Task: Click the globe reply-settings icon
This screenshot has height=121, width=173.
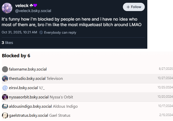Action: [41, 32]
